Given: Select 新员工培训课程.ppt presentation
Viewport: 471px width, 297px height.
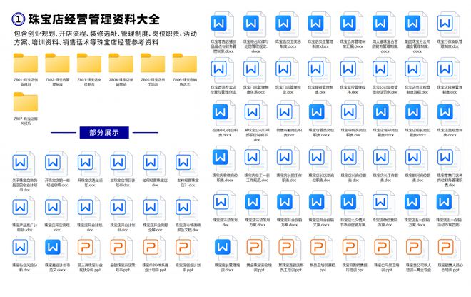Looking at the screenshot, I should tap(322, 249).
